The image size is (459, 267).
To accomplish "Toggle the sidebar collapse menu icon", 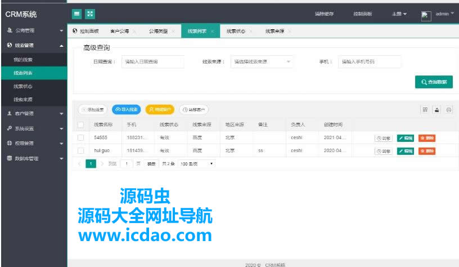I will coord(76,14).
